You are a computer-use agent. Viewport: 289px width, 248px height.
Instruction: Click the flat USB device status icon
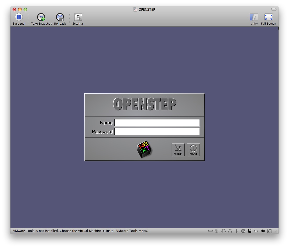[210, 231]
